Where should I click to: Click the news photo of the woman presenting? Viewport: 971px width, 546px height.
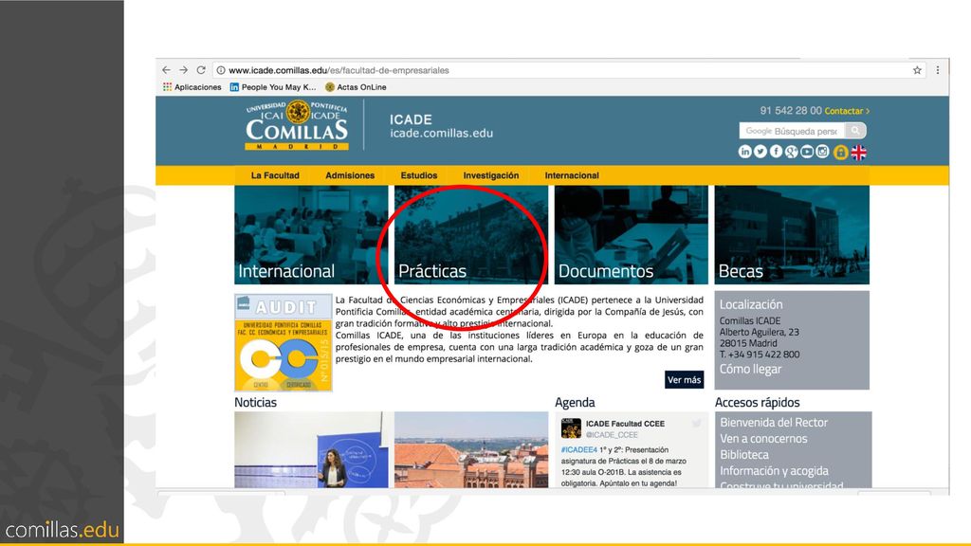(x=311, y=450)
